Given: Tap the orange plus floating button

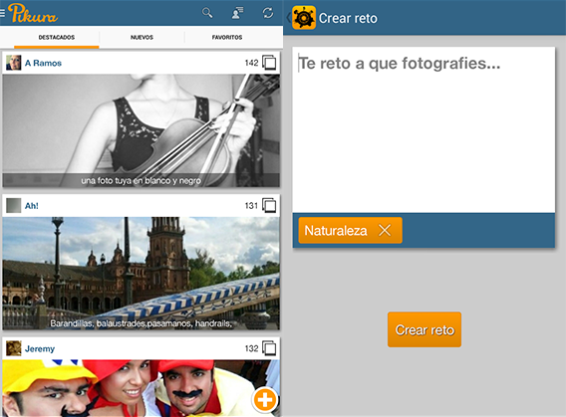Looking at the screenshot, I should click(x=265, y=400).
